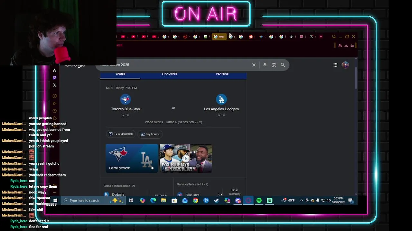This screenshot has width=412, height=231.
Task: Open Google Lens image search
Action: click(x=274, y=65)
